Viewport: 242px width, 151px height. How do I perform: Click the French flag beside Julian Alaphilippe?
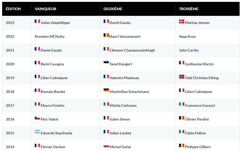[37, 21]
